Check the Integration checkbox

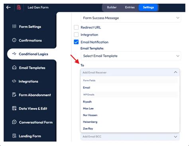point(76,35)
